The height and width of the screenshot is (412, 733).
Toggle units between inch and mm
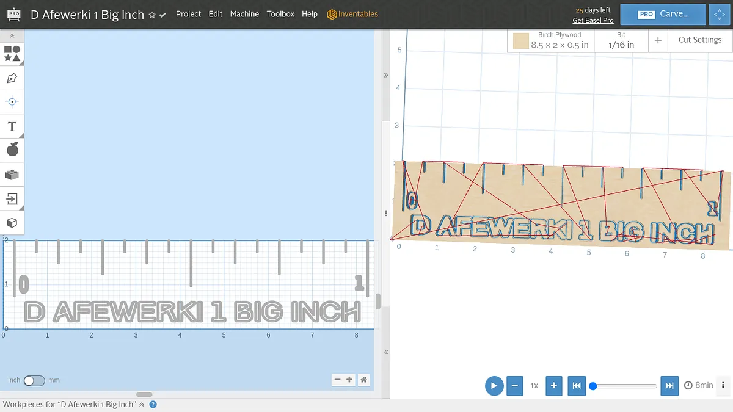pyautogui.click(x=34, y=380)
